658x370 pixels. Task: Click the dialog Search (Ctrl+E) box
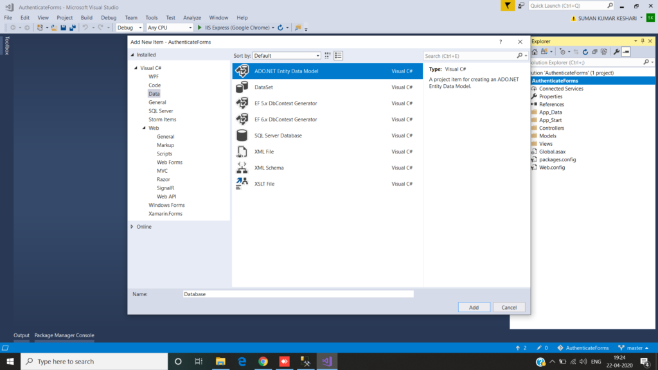(x=470, y=56)
